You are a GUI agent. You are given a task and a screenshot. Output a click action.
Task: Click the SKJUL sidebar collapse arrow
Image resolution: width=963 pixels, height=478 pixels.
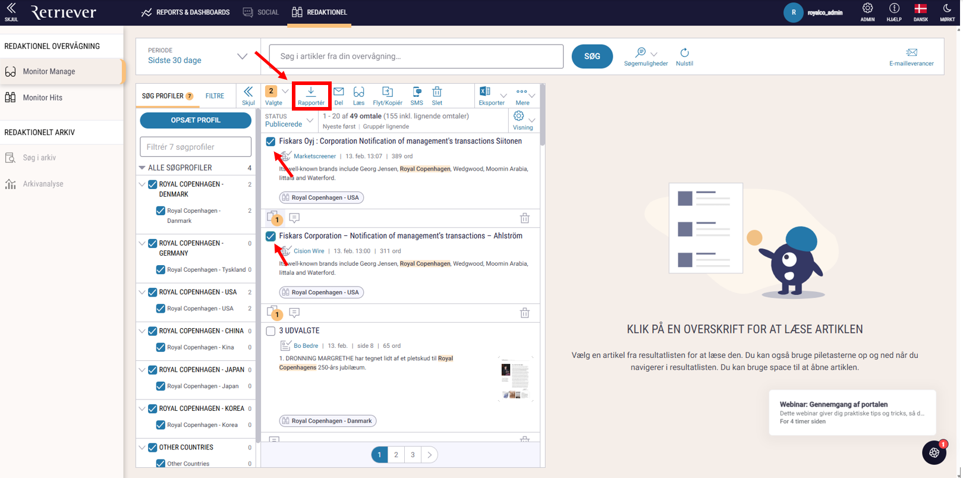[11, 8]
